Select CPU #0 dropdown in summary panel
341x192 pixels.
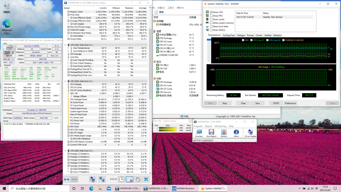[9, 59]
